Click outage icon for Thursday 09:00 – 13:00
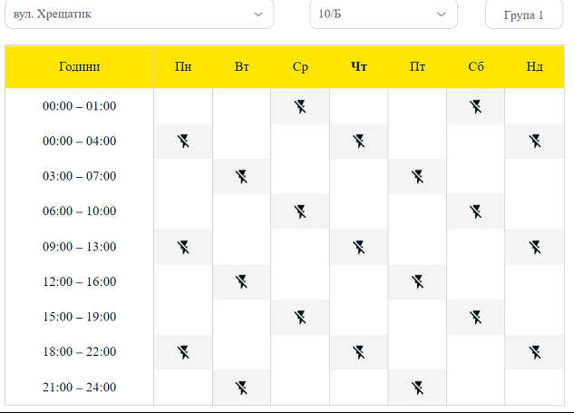This screenshot has height=413, width=574. [x=359, y=246]
